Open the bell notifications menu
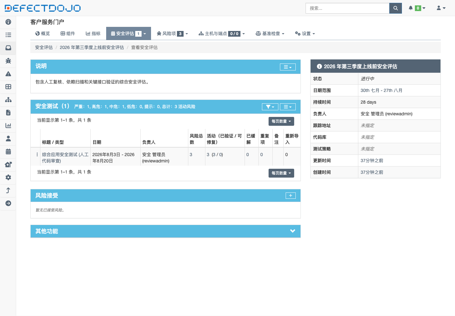455x316 pixels. [x=417, y=8]
